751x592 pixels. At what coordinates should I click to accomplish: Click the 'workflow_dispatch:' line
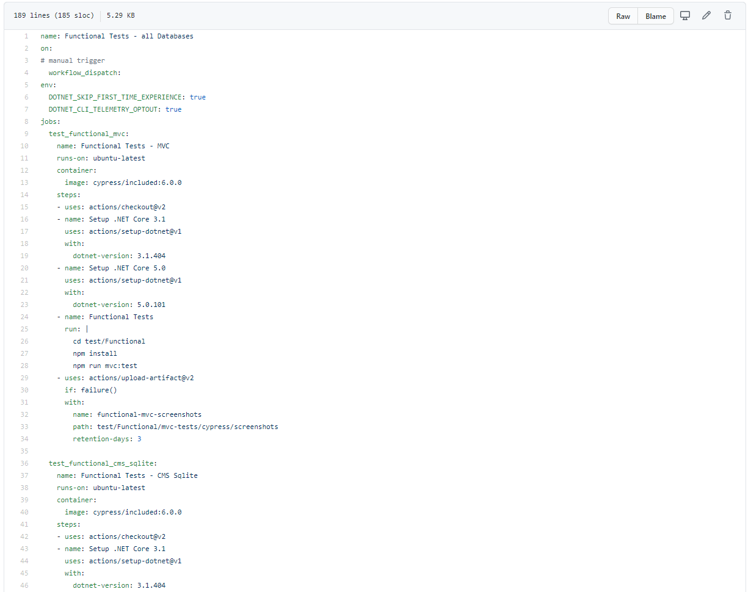(x=85, y=73)
